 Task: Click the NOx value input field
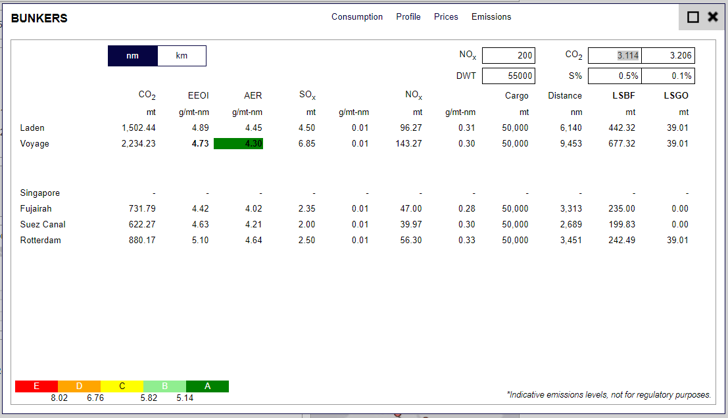(508, 56)
